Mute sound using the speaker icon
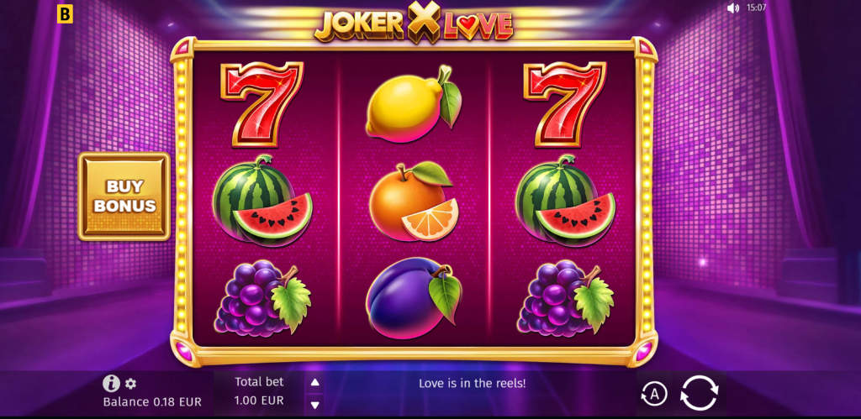The image size is (861, 419). (x=733, y=8)
